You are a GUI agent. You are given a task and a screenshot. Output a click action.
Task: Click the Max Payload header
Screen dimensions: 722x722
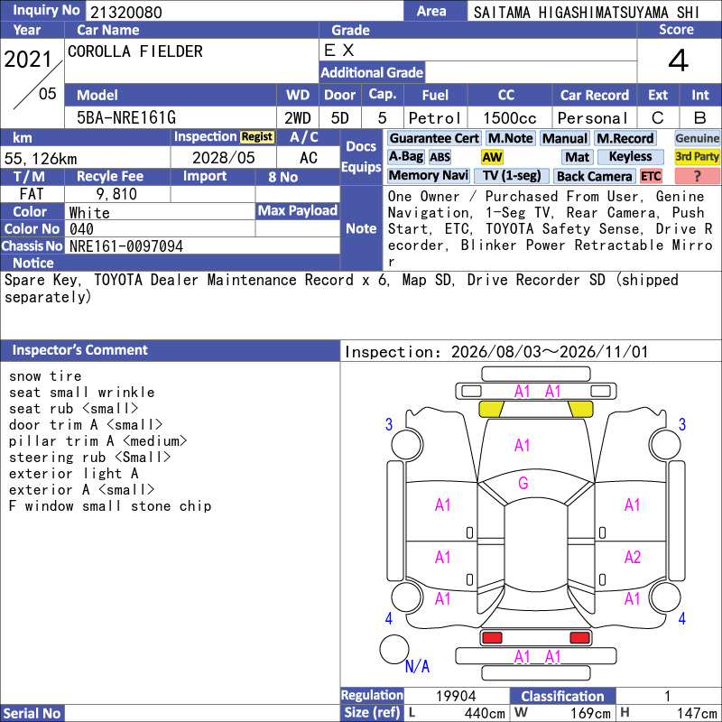298,210
